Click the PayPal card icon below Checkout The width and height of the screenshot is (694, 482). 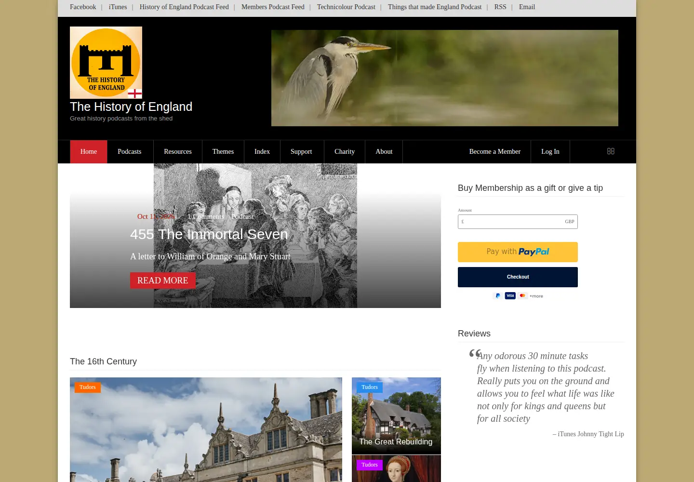[498, 295]
